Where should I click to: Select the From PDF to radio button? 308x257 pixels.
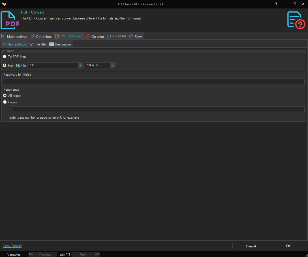click(x=5, y=65)
